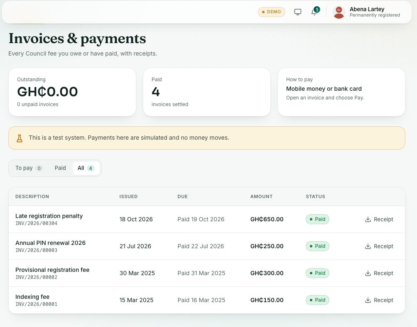The image size is (417, 327).
Task: Click invoice number INV/2026/00003
Action: click(37, 250)
